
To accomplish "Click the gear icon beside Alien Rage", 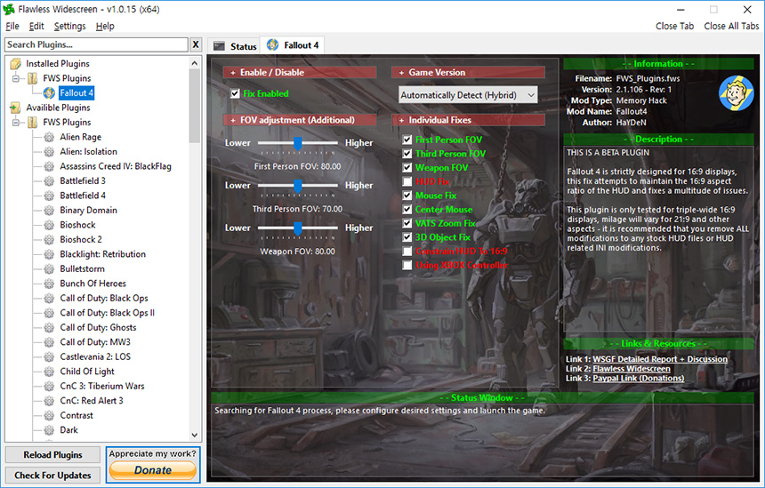I will click(x=49, y=137).
